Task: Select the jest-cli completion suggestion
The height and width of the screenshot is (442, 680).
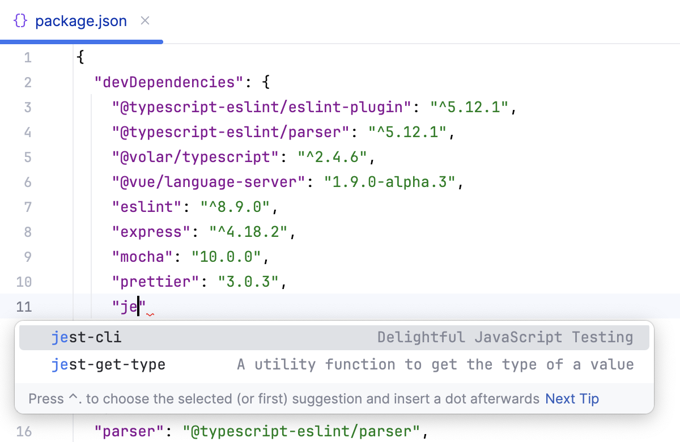Action: point(87,337)
